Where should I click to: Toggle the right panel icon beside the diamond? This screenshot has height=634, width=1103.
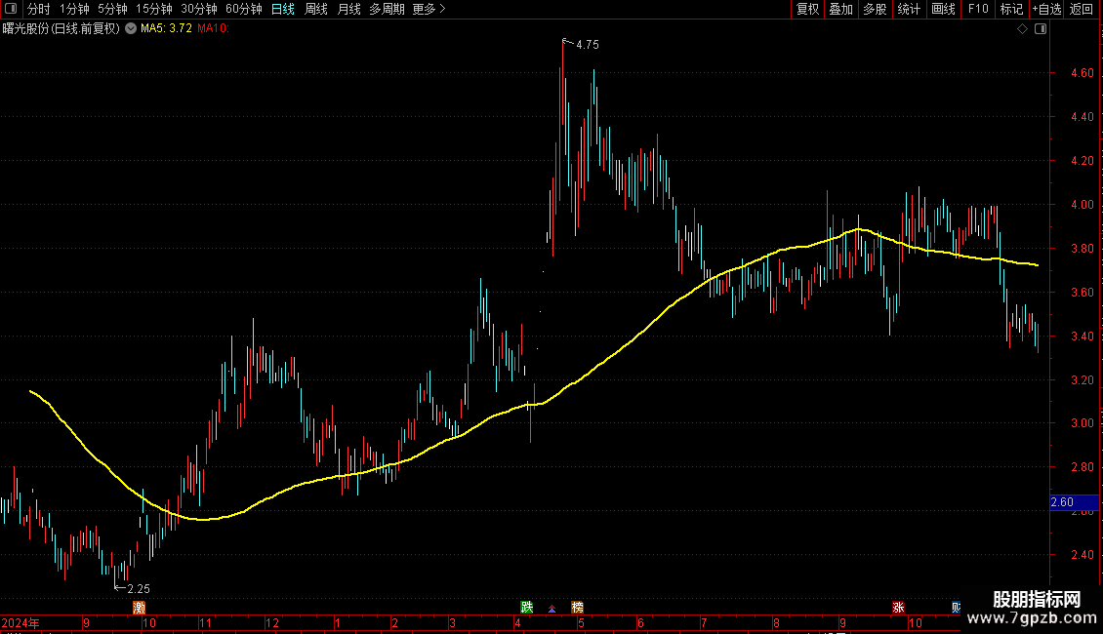(1041, 29)
